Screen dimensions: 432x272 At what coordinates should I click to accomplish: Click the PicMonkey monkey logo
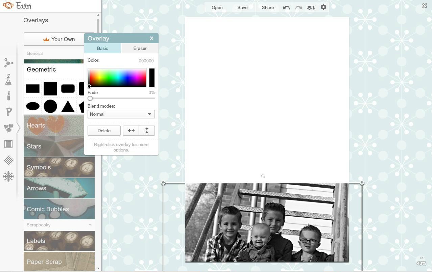tap(8, 6)
